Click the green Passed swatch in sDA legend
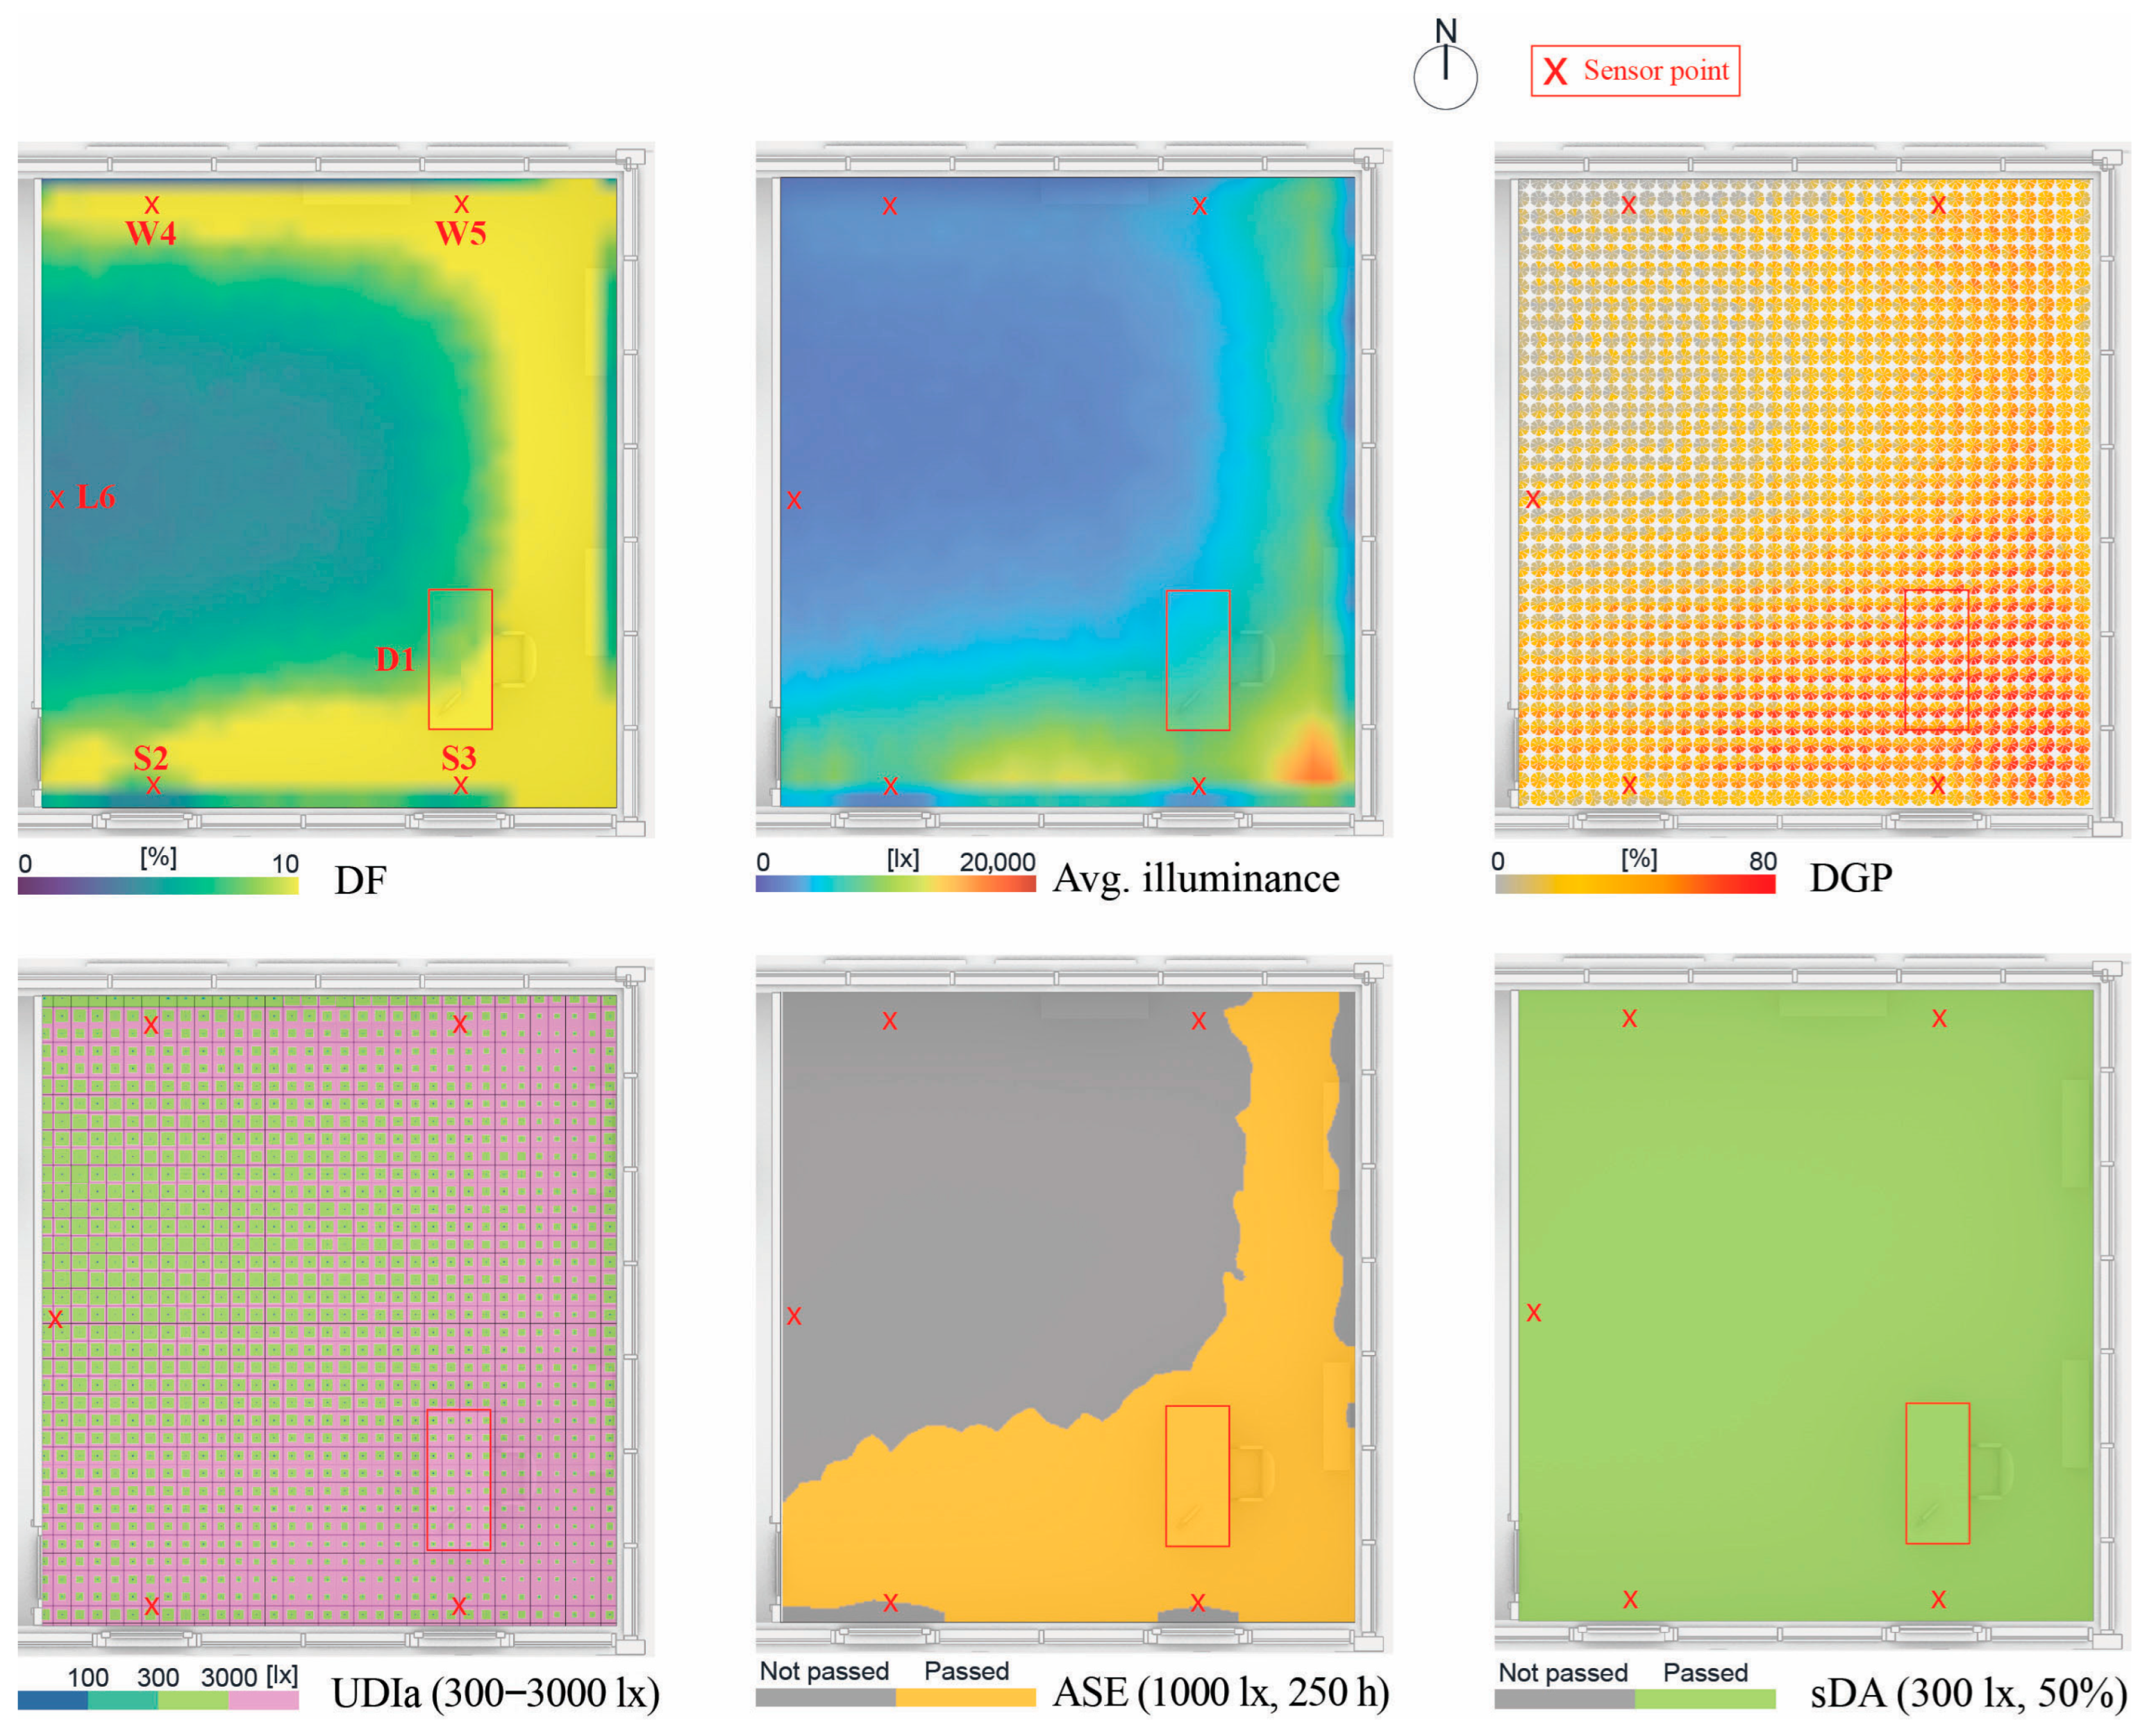Viewport: 2147px width, 1736px height. 1705,1698
